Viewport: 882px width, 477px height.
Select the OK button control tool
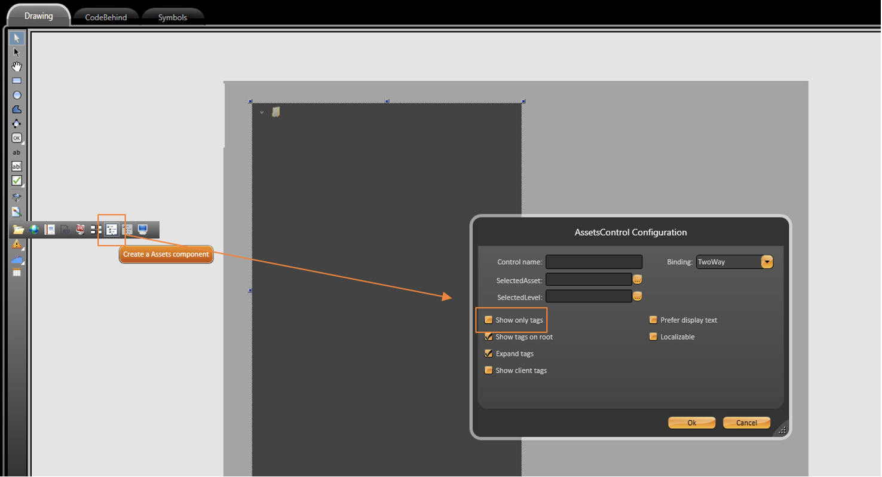coord(17,138)
